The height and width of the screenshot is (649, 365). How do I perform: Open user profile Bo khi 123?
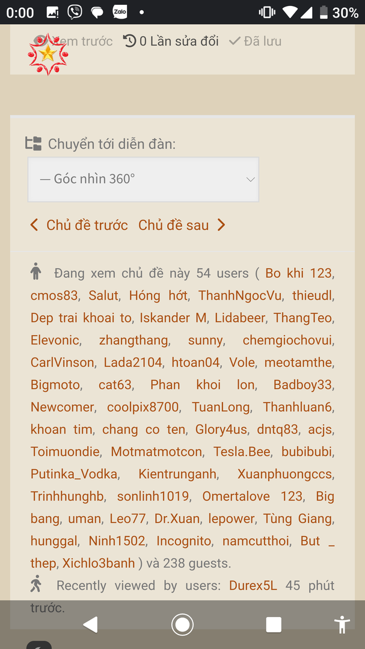click(x=298, y=273)
